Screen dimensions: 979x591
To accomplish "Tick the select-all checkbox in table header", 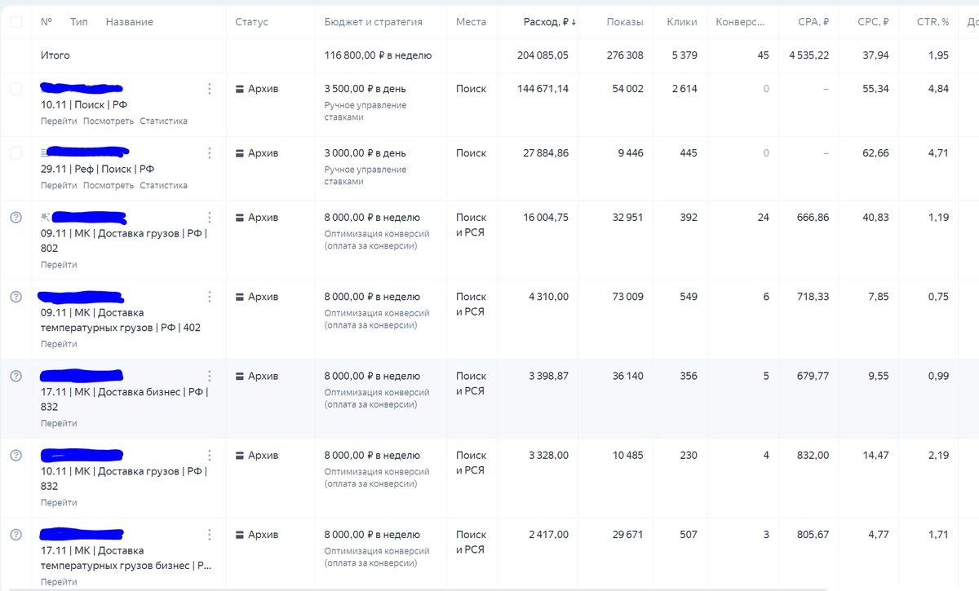I will (x=16, y=22).
